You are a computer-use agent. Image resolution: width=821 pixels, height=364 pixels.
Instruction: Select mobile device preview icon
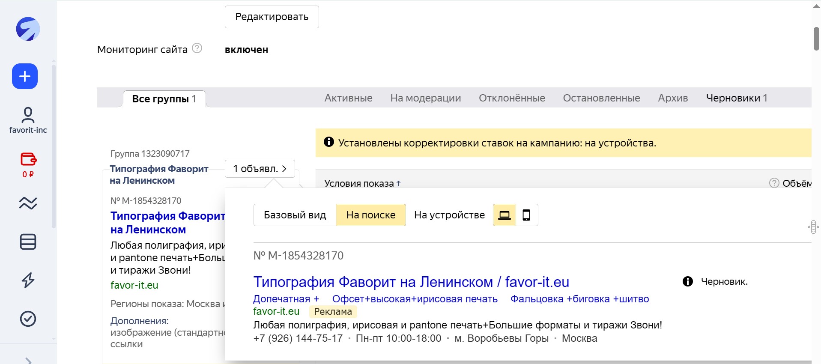click(527, 215)
